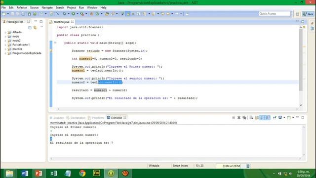Screen dimensions: 316x178
Task: Click the green Run button icon
Action: tap(73, 14)
